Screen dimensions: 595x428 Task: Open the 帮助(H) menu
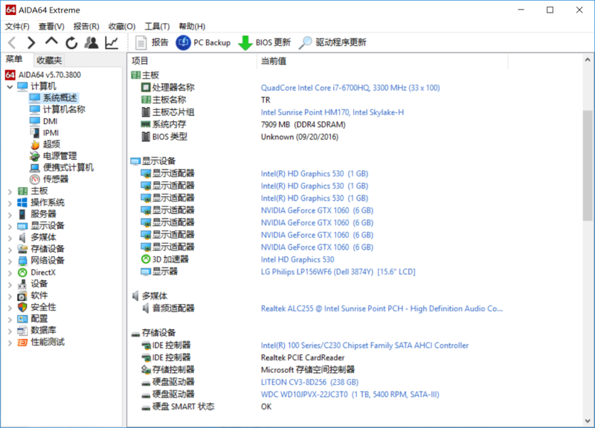[192, 26]
